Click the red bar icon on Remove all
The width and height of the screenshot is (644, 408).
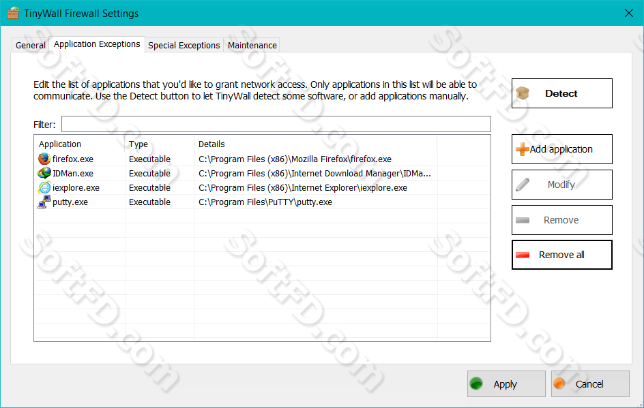523,255
